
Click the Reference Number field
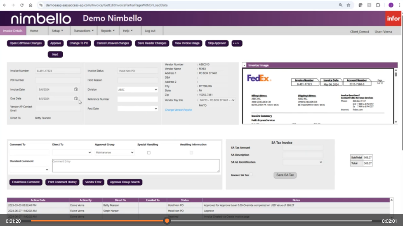point(137,99)
